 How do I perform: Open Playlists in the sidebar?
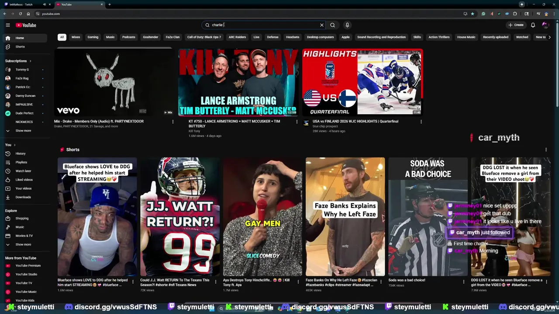click(x=25, y=162)
